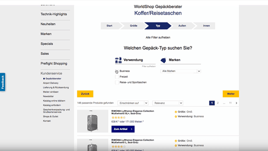Image resolution: width=268 pixels, height=151 pixels.
Task: Switch to the Außen step tab
Action: 182,26
